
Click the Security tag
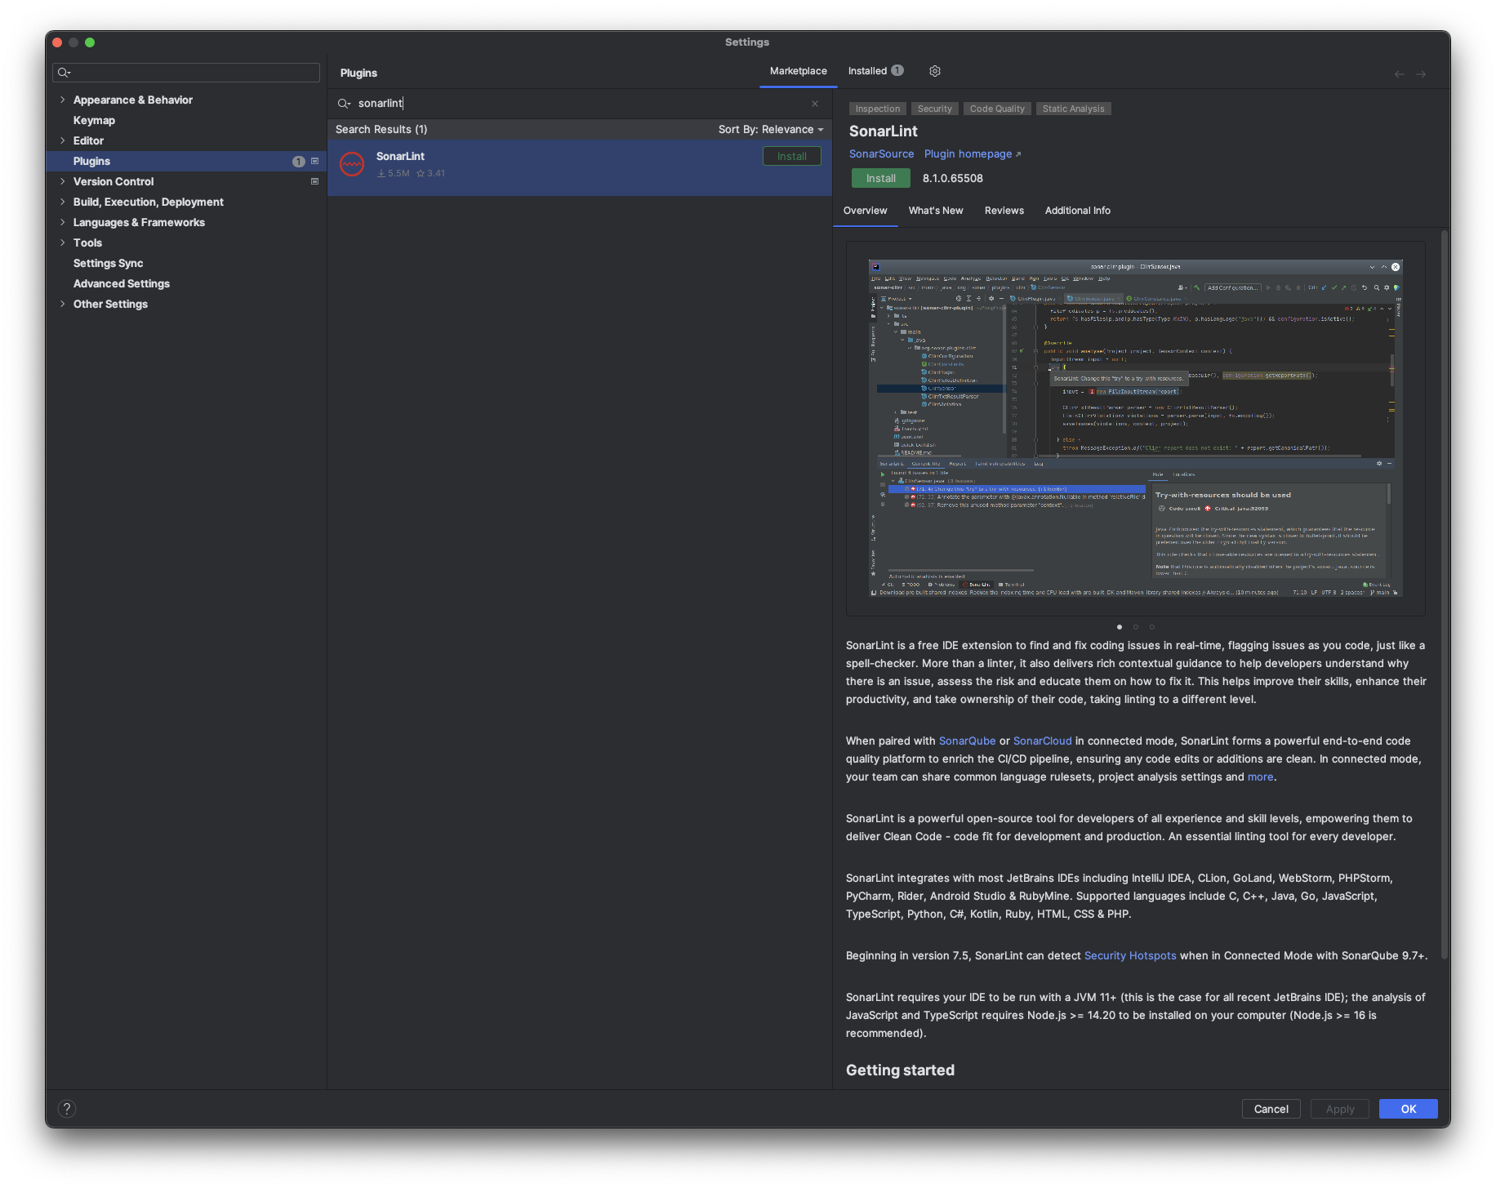[x=934, y=109]
